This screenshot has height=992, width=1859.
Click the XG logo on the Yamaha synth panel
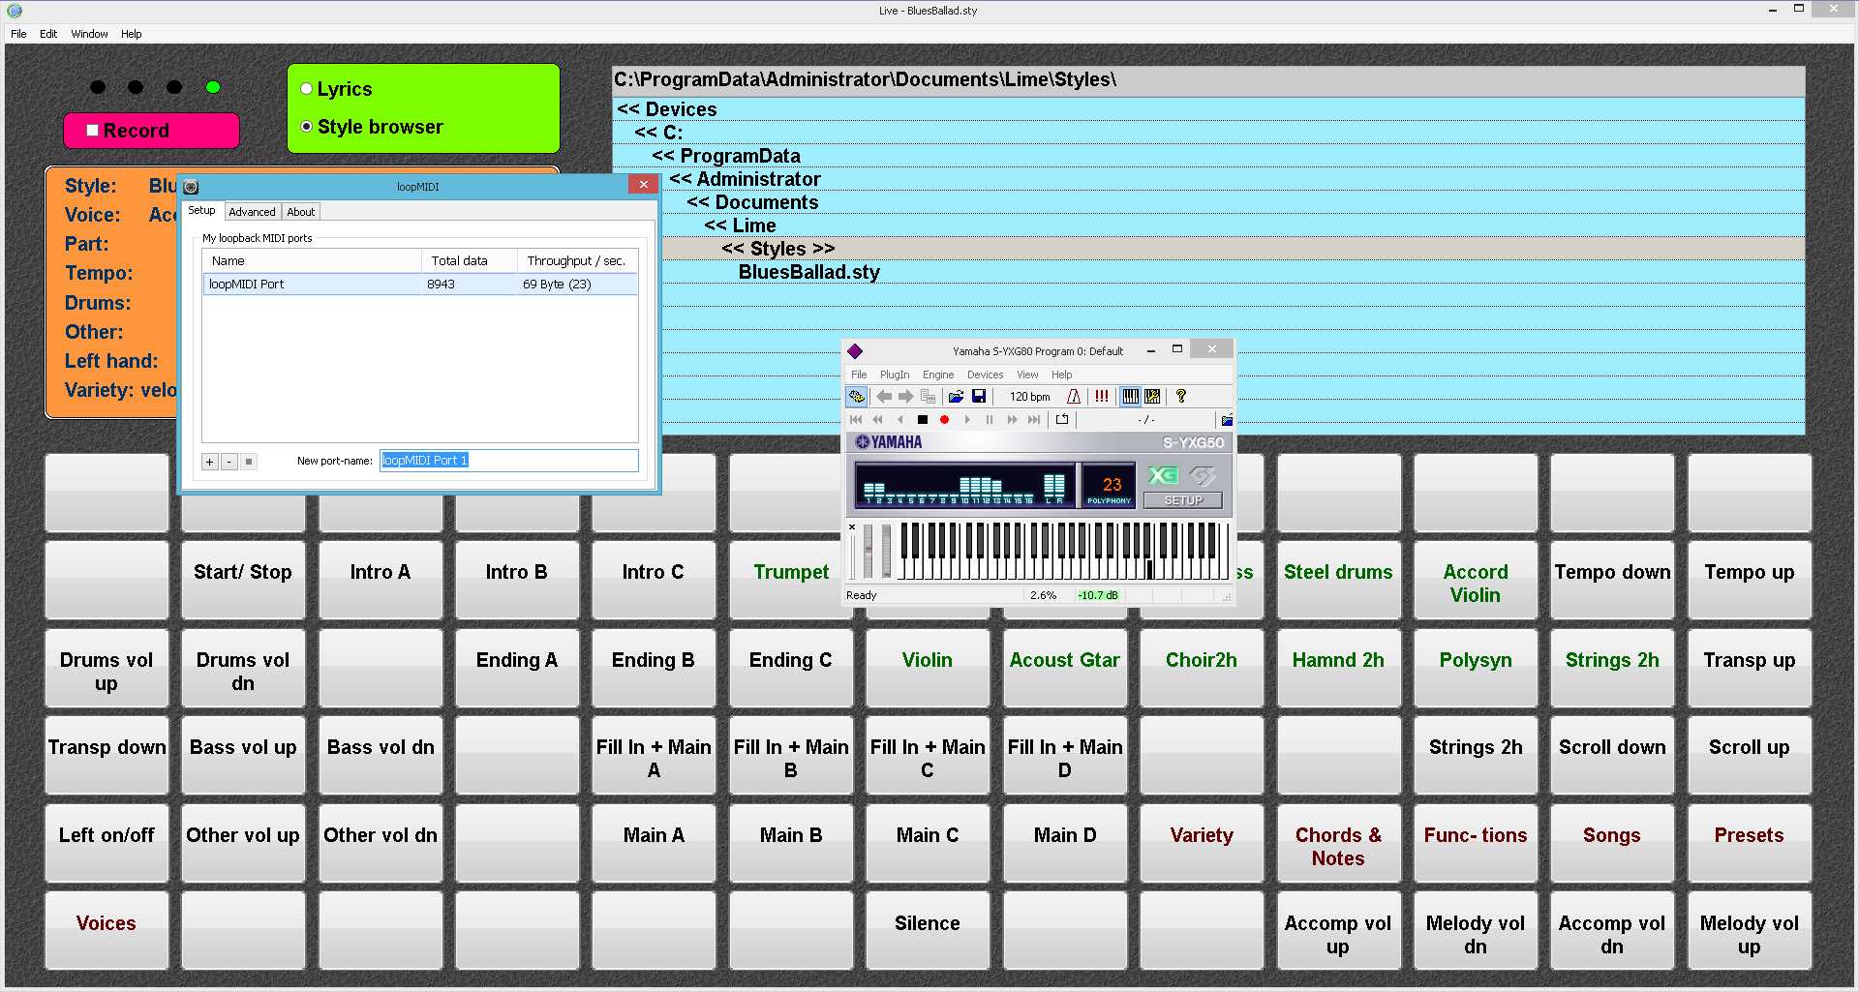click(1163, 476)
